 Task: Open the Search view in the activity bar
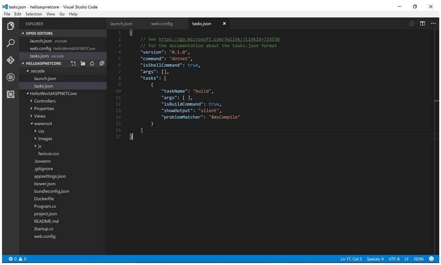10,43
